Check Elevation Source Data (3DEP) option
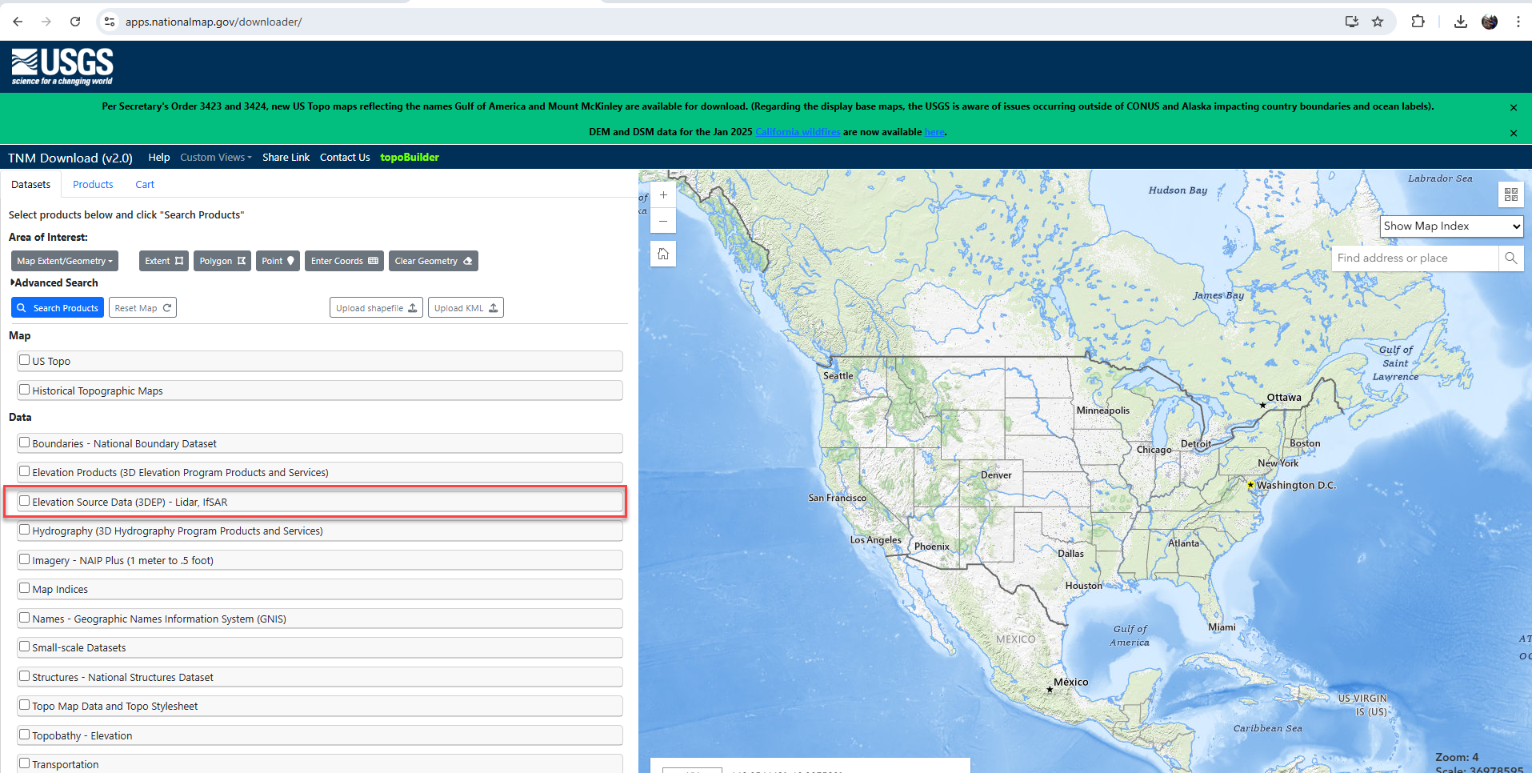Viewport: 1532px width, 773px height. (x=25, y=501)
